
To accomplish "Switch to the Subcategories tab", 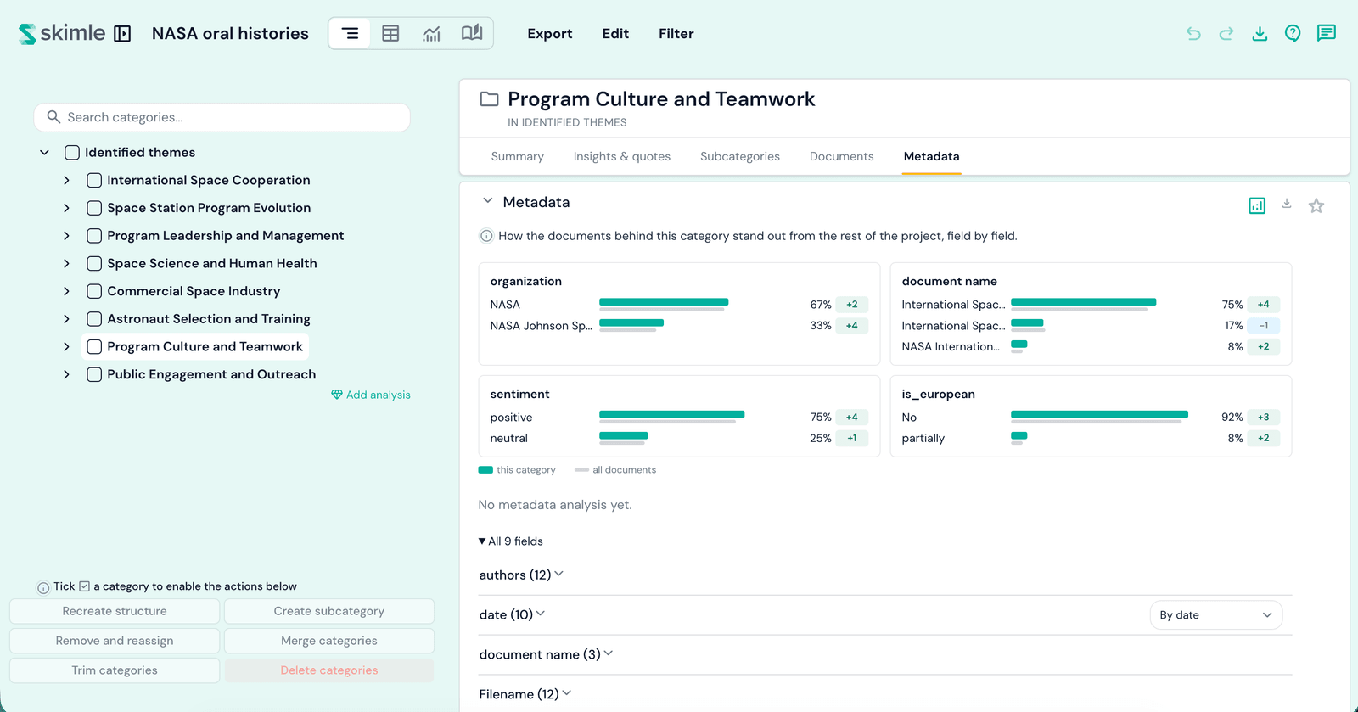I will pyautogui.click(x=740, y=156).
